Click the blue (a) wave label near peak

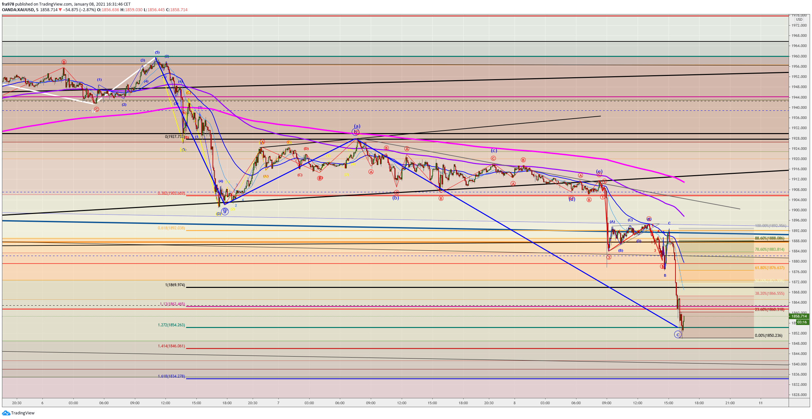pyautogui.click(x=357, y=126)
